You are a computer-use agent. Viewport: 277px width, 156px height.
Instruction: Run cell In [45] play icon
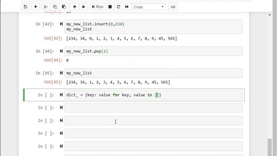(61, 73)
